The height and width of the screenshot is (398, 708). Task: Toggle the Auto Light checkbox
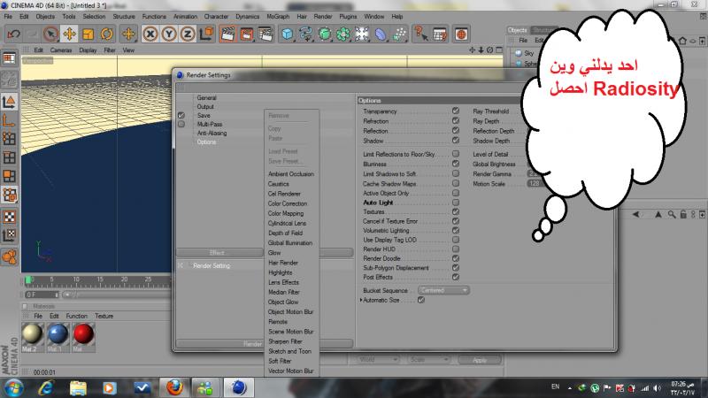click(456, 203)
